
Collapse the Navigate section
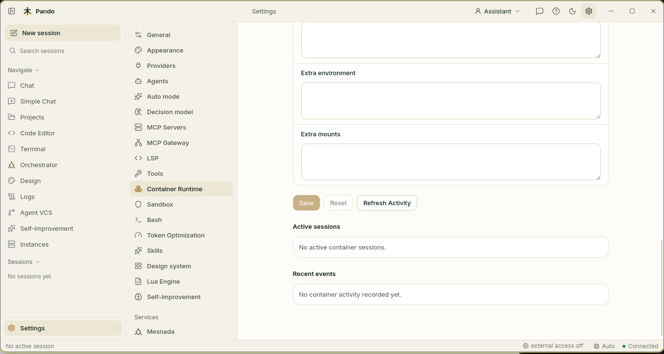pyautogui.click(x=23, y=70)
